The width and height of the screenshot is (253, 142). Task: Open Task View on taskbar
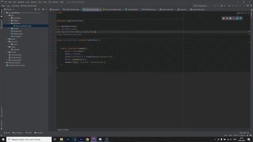click(55, 139)
